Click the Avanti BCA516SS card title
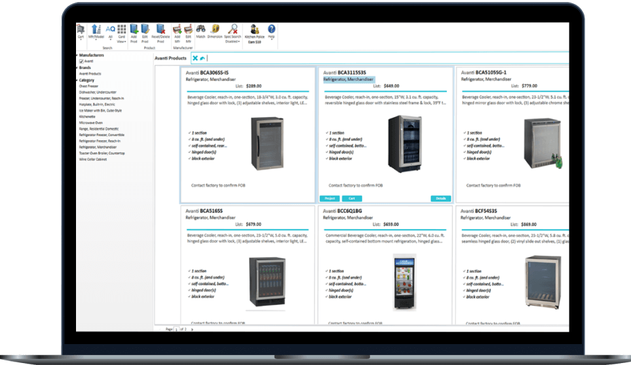 point(204,211)
